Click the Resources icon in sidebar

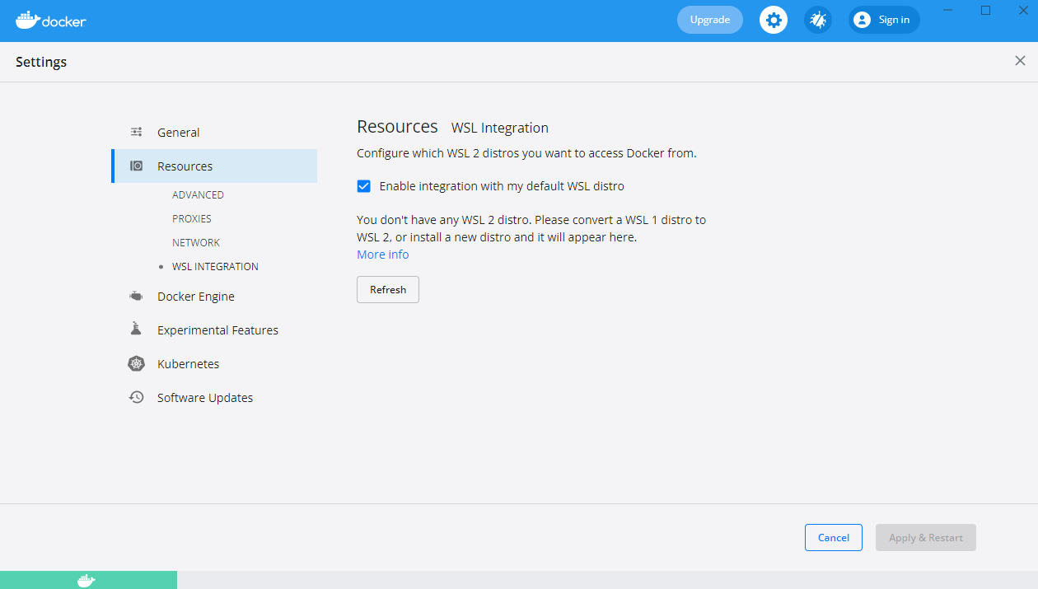(137, 166)
